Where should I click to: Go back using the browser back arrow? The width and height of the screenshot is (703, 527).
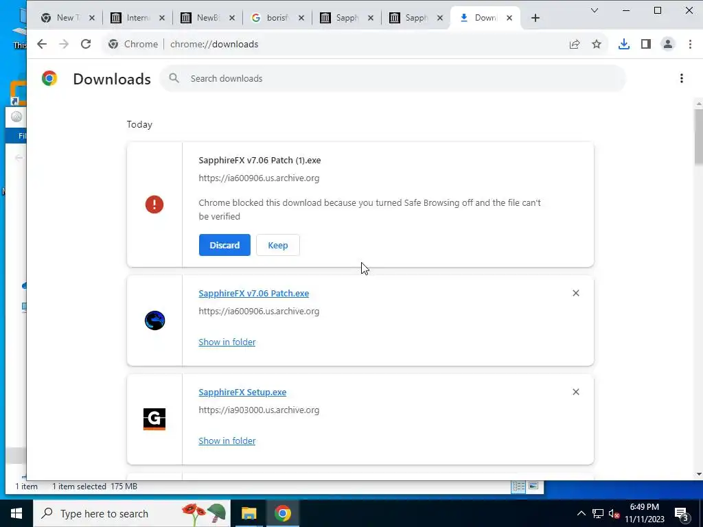tap(42, 44)
